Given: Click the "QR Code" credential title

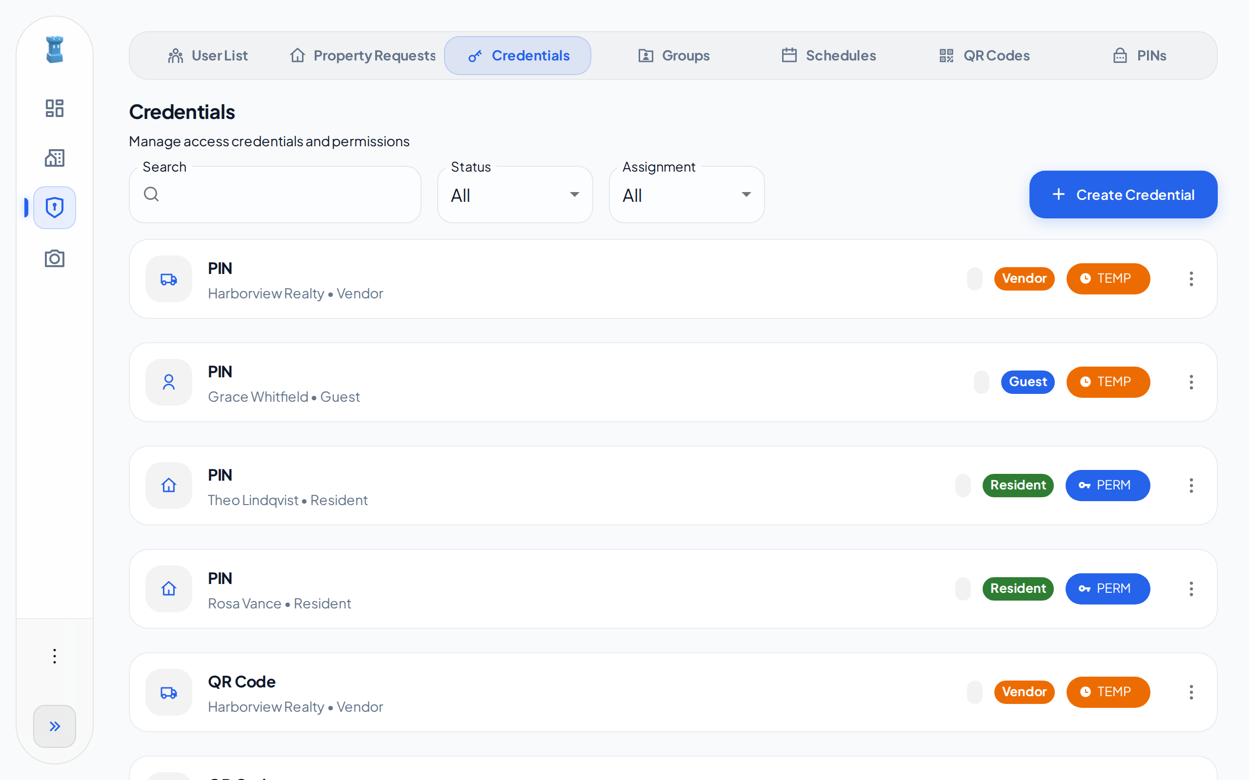Looking at the screenshot, I should coord(242,682).
